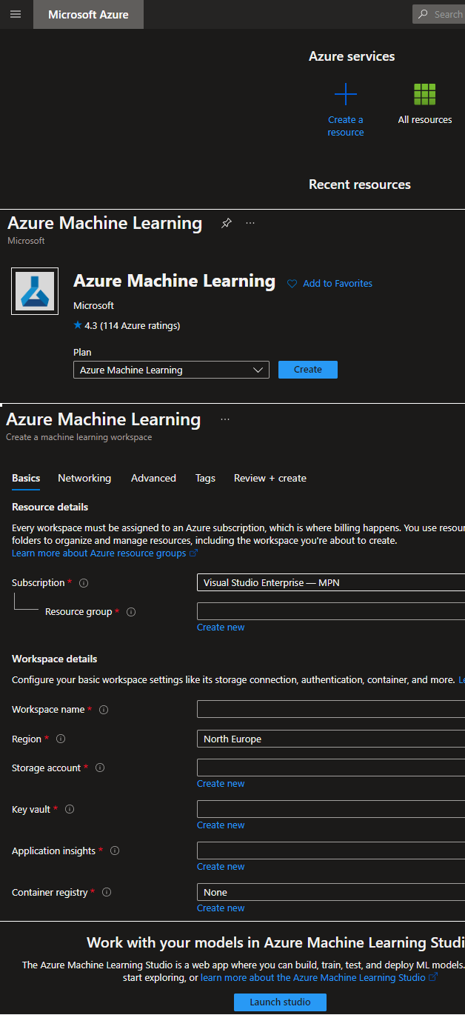Image resolution: width=465 pixels, height=1015 pixels.
Task: Open the ellipsis beside the create workspace title
Action: point(225,419)
